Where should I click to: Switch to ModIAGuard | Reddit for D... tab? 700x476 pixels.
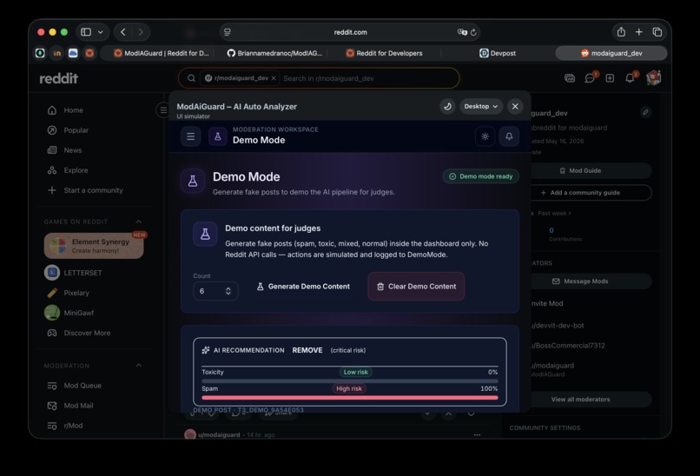162,53
